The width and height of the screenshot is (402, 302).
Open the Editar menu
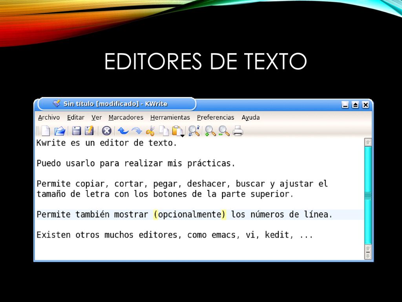click(76, 117)
